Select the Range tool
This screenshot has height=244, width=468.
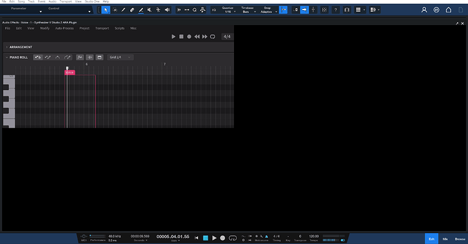pyautogui.click(x=115, y=10)
